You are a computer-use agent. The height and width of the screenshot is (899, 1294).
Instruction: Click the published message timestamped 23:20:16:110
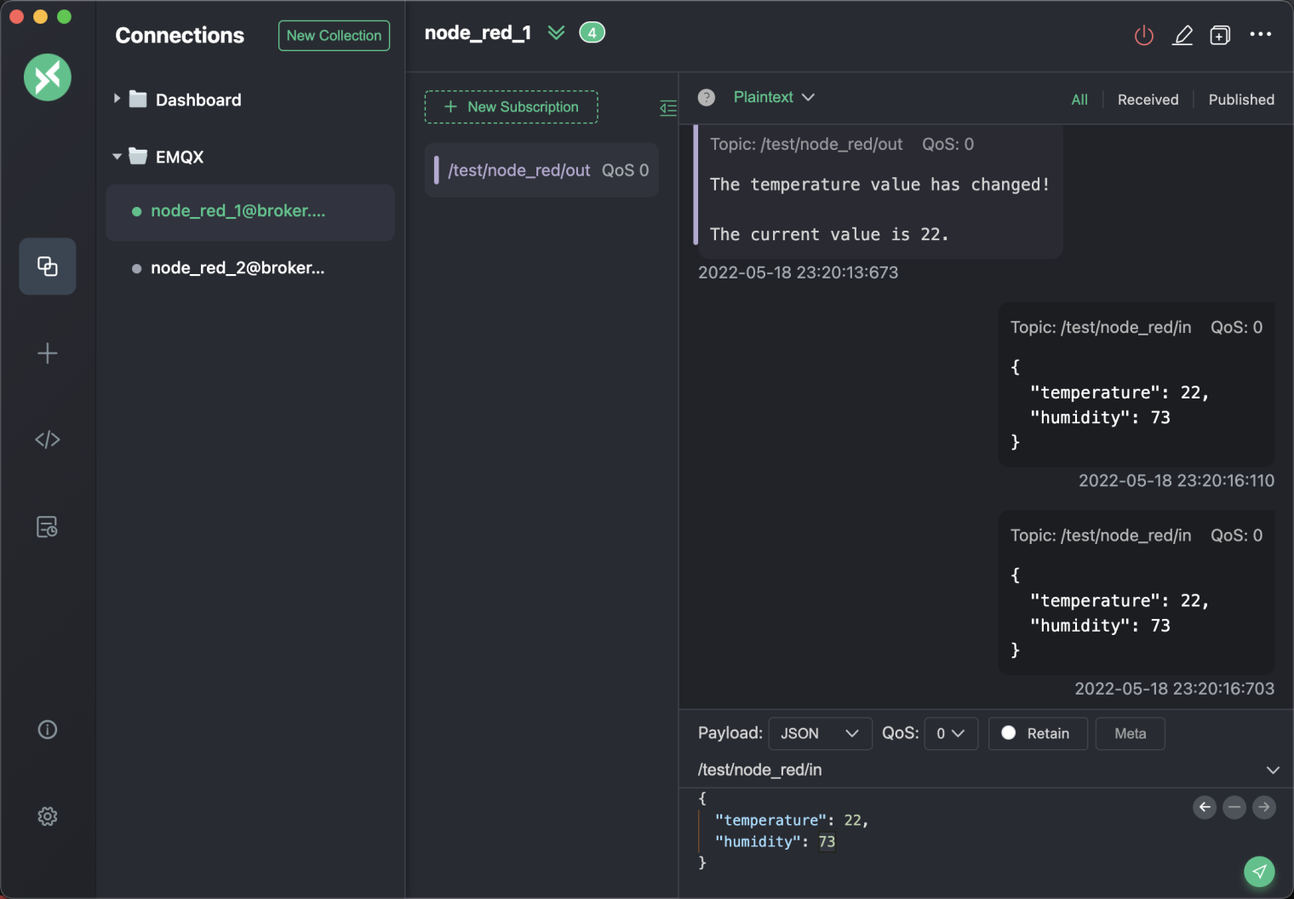pyautogui.click(x=1136, y=385)
